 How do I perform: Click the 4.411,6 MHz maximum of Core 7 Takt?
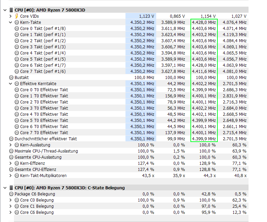(204, 72)
